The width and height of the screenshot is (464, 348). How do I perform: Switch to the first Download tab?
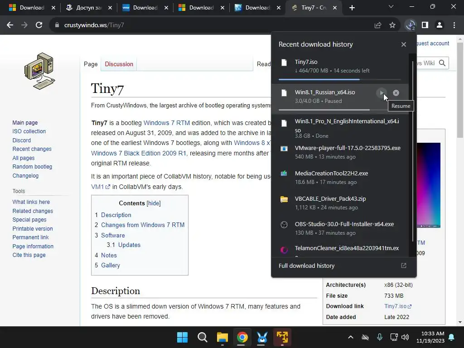pos(32,8)
